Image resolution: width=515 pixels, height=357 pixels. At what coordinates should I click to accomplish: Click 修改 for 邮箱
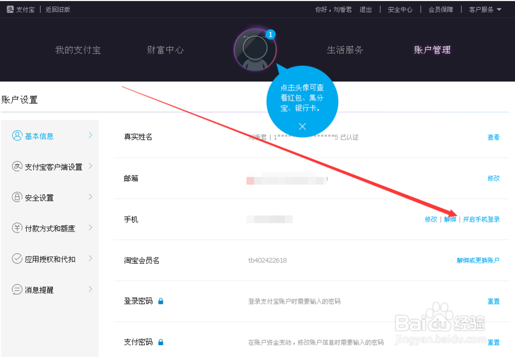click(x=493, y=178)
